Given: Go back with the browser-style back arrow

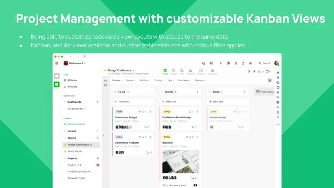Looking at the screenshot, I should pyautogui.click(x=70, y=56).
